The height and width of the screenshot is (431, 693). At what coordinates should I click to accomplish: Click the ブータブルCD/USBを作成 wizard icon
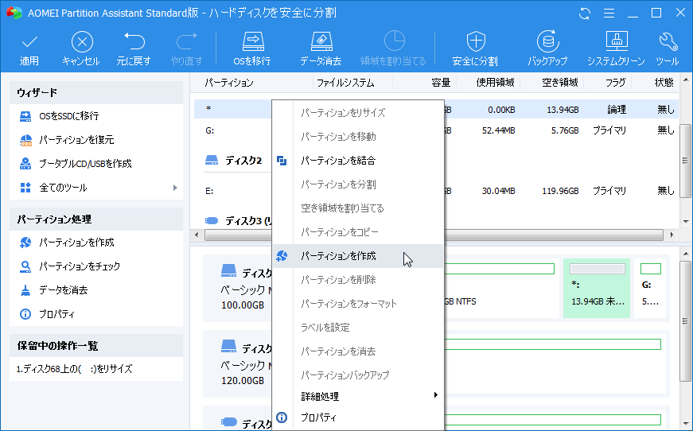(x=25, y=164)
